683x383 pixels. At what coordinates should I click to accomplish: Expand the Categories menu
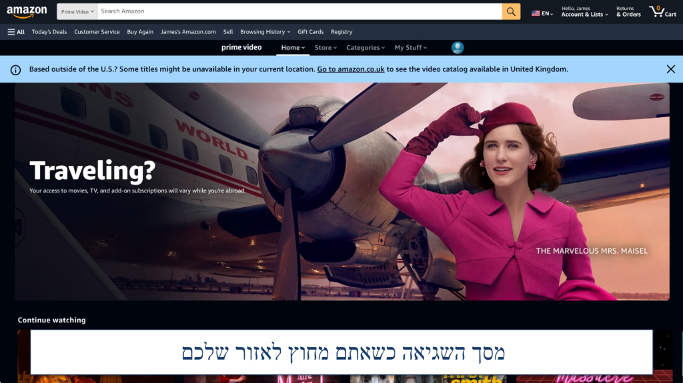point(366,47)
